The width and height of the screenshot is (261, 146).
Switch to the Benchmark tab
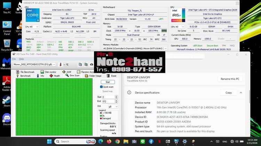23,76
